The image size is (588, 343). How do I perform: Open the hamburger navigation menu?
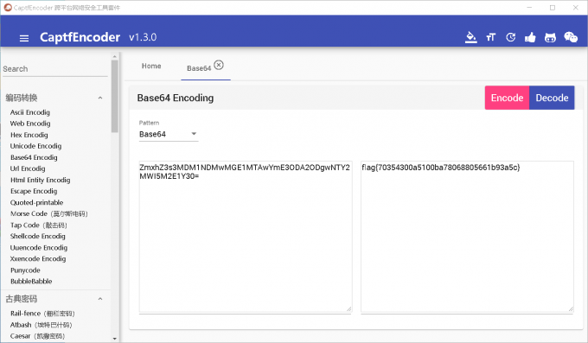[x=24, y=38]
